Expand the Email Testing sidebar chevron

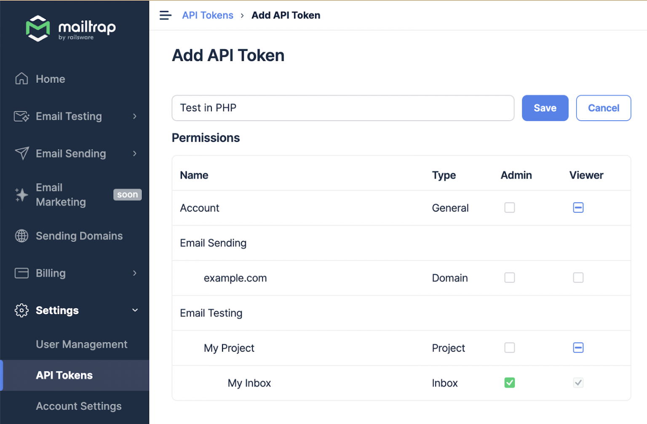135,116
